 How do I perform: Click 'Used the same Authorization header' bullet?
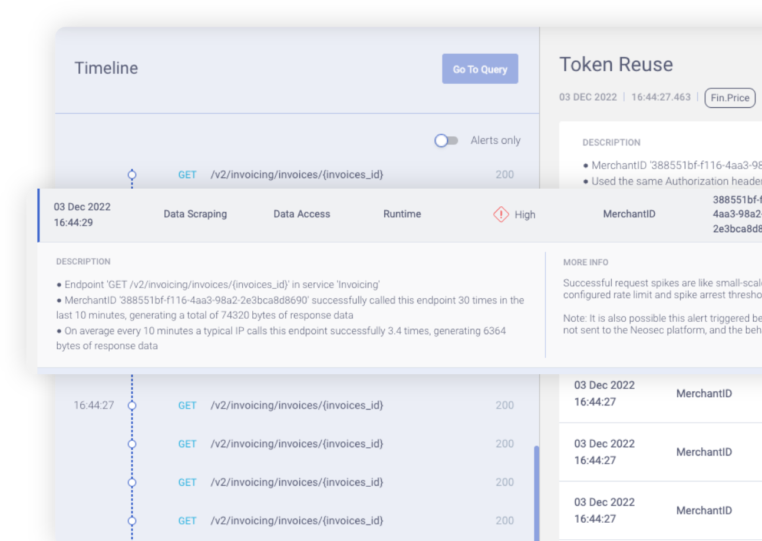pos(672,182)
